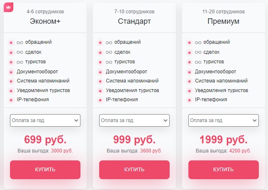Select the Стандарт plan title
The height and width of the screenshot is (190, 268).
pyautogui.click(x=134, y=21)
